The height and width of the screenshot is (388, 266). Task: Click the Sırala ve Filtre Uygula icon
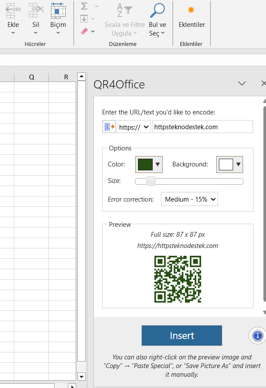click(124, 10)
